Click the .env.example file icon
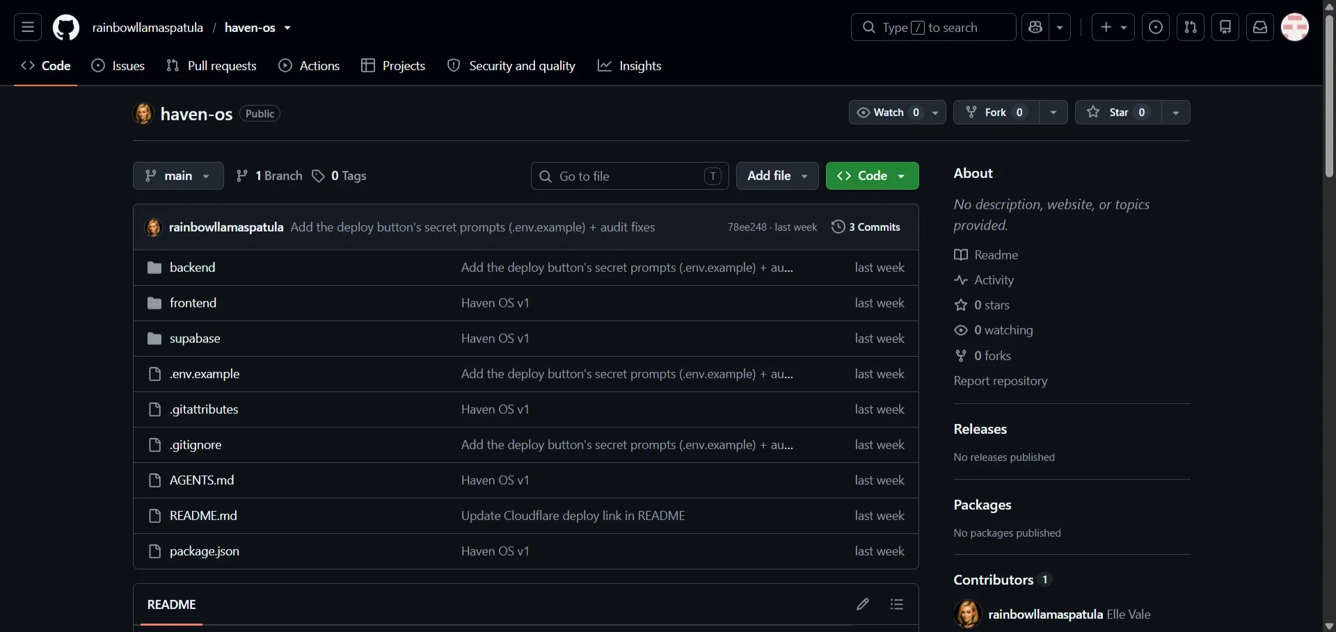Viewport: 1336px width, 632px height. coord(154,374)
